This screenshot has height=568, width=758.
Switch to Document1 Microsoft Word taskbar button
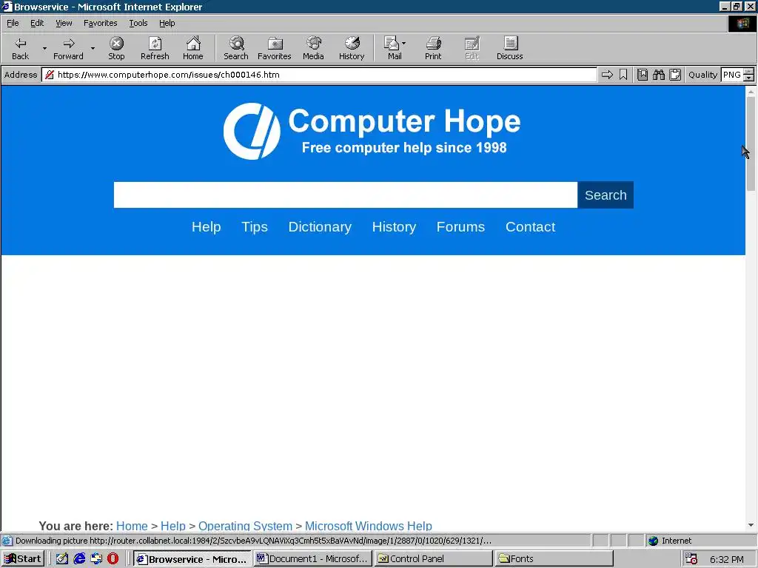(312, 559)
